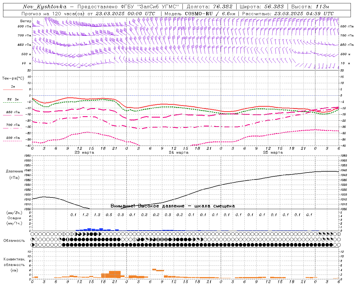Screen dimensions: 355x284
Task: Click the '23 марта' date label
Action: tap(84, 153)
